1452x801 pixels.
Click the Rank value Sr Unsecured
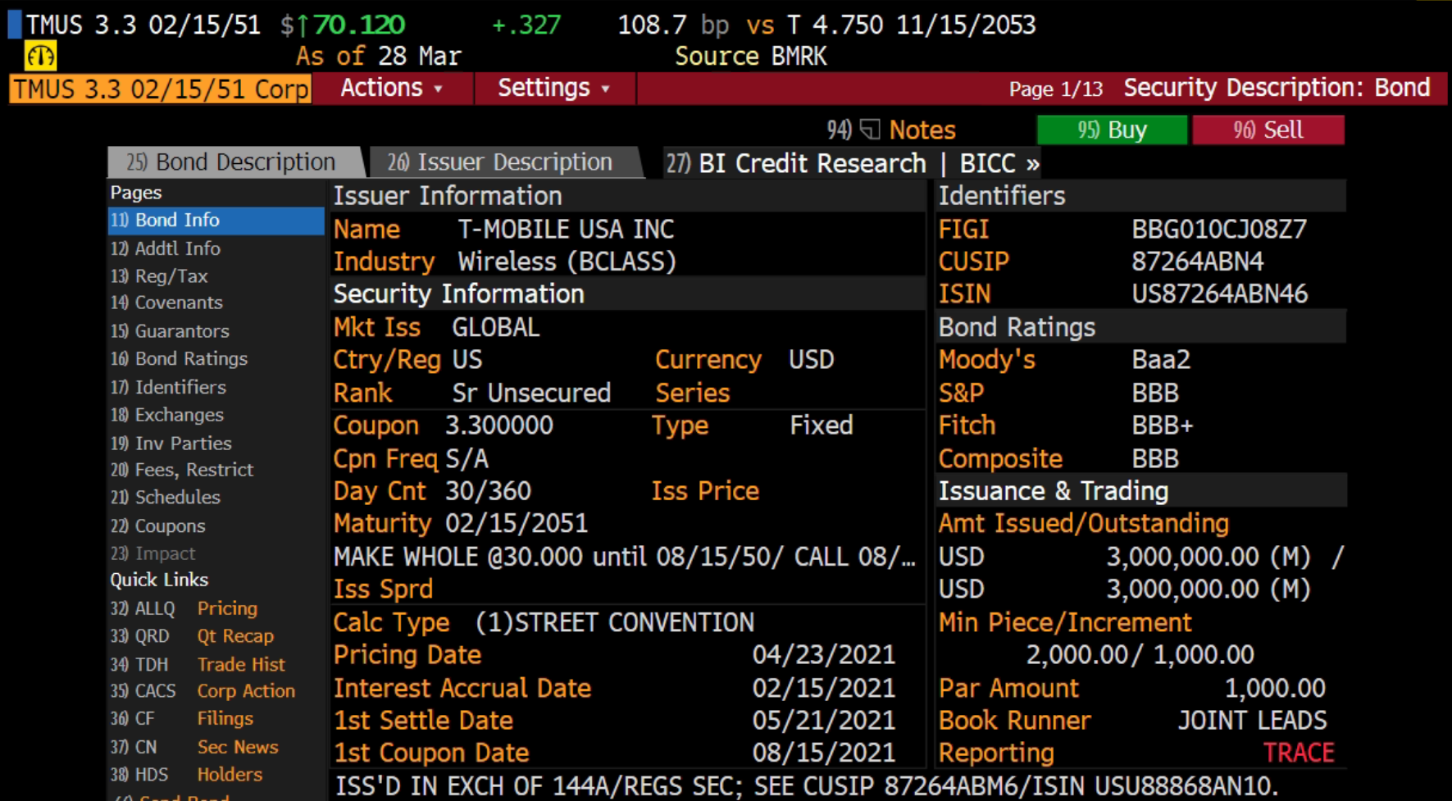pos(531,393)
